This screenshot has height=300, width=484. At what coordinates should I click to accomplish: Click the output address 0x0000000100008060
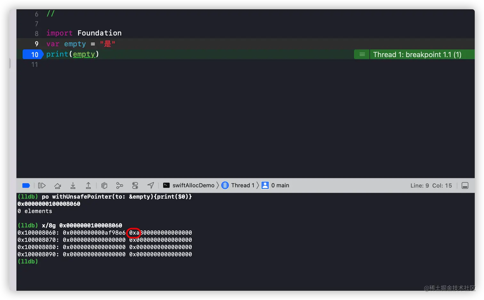click(49, 204)
